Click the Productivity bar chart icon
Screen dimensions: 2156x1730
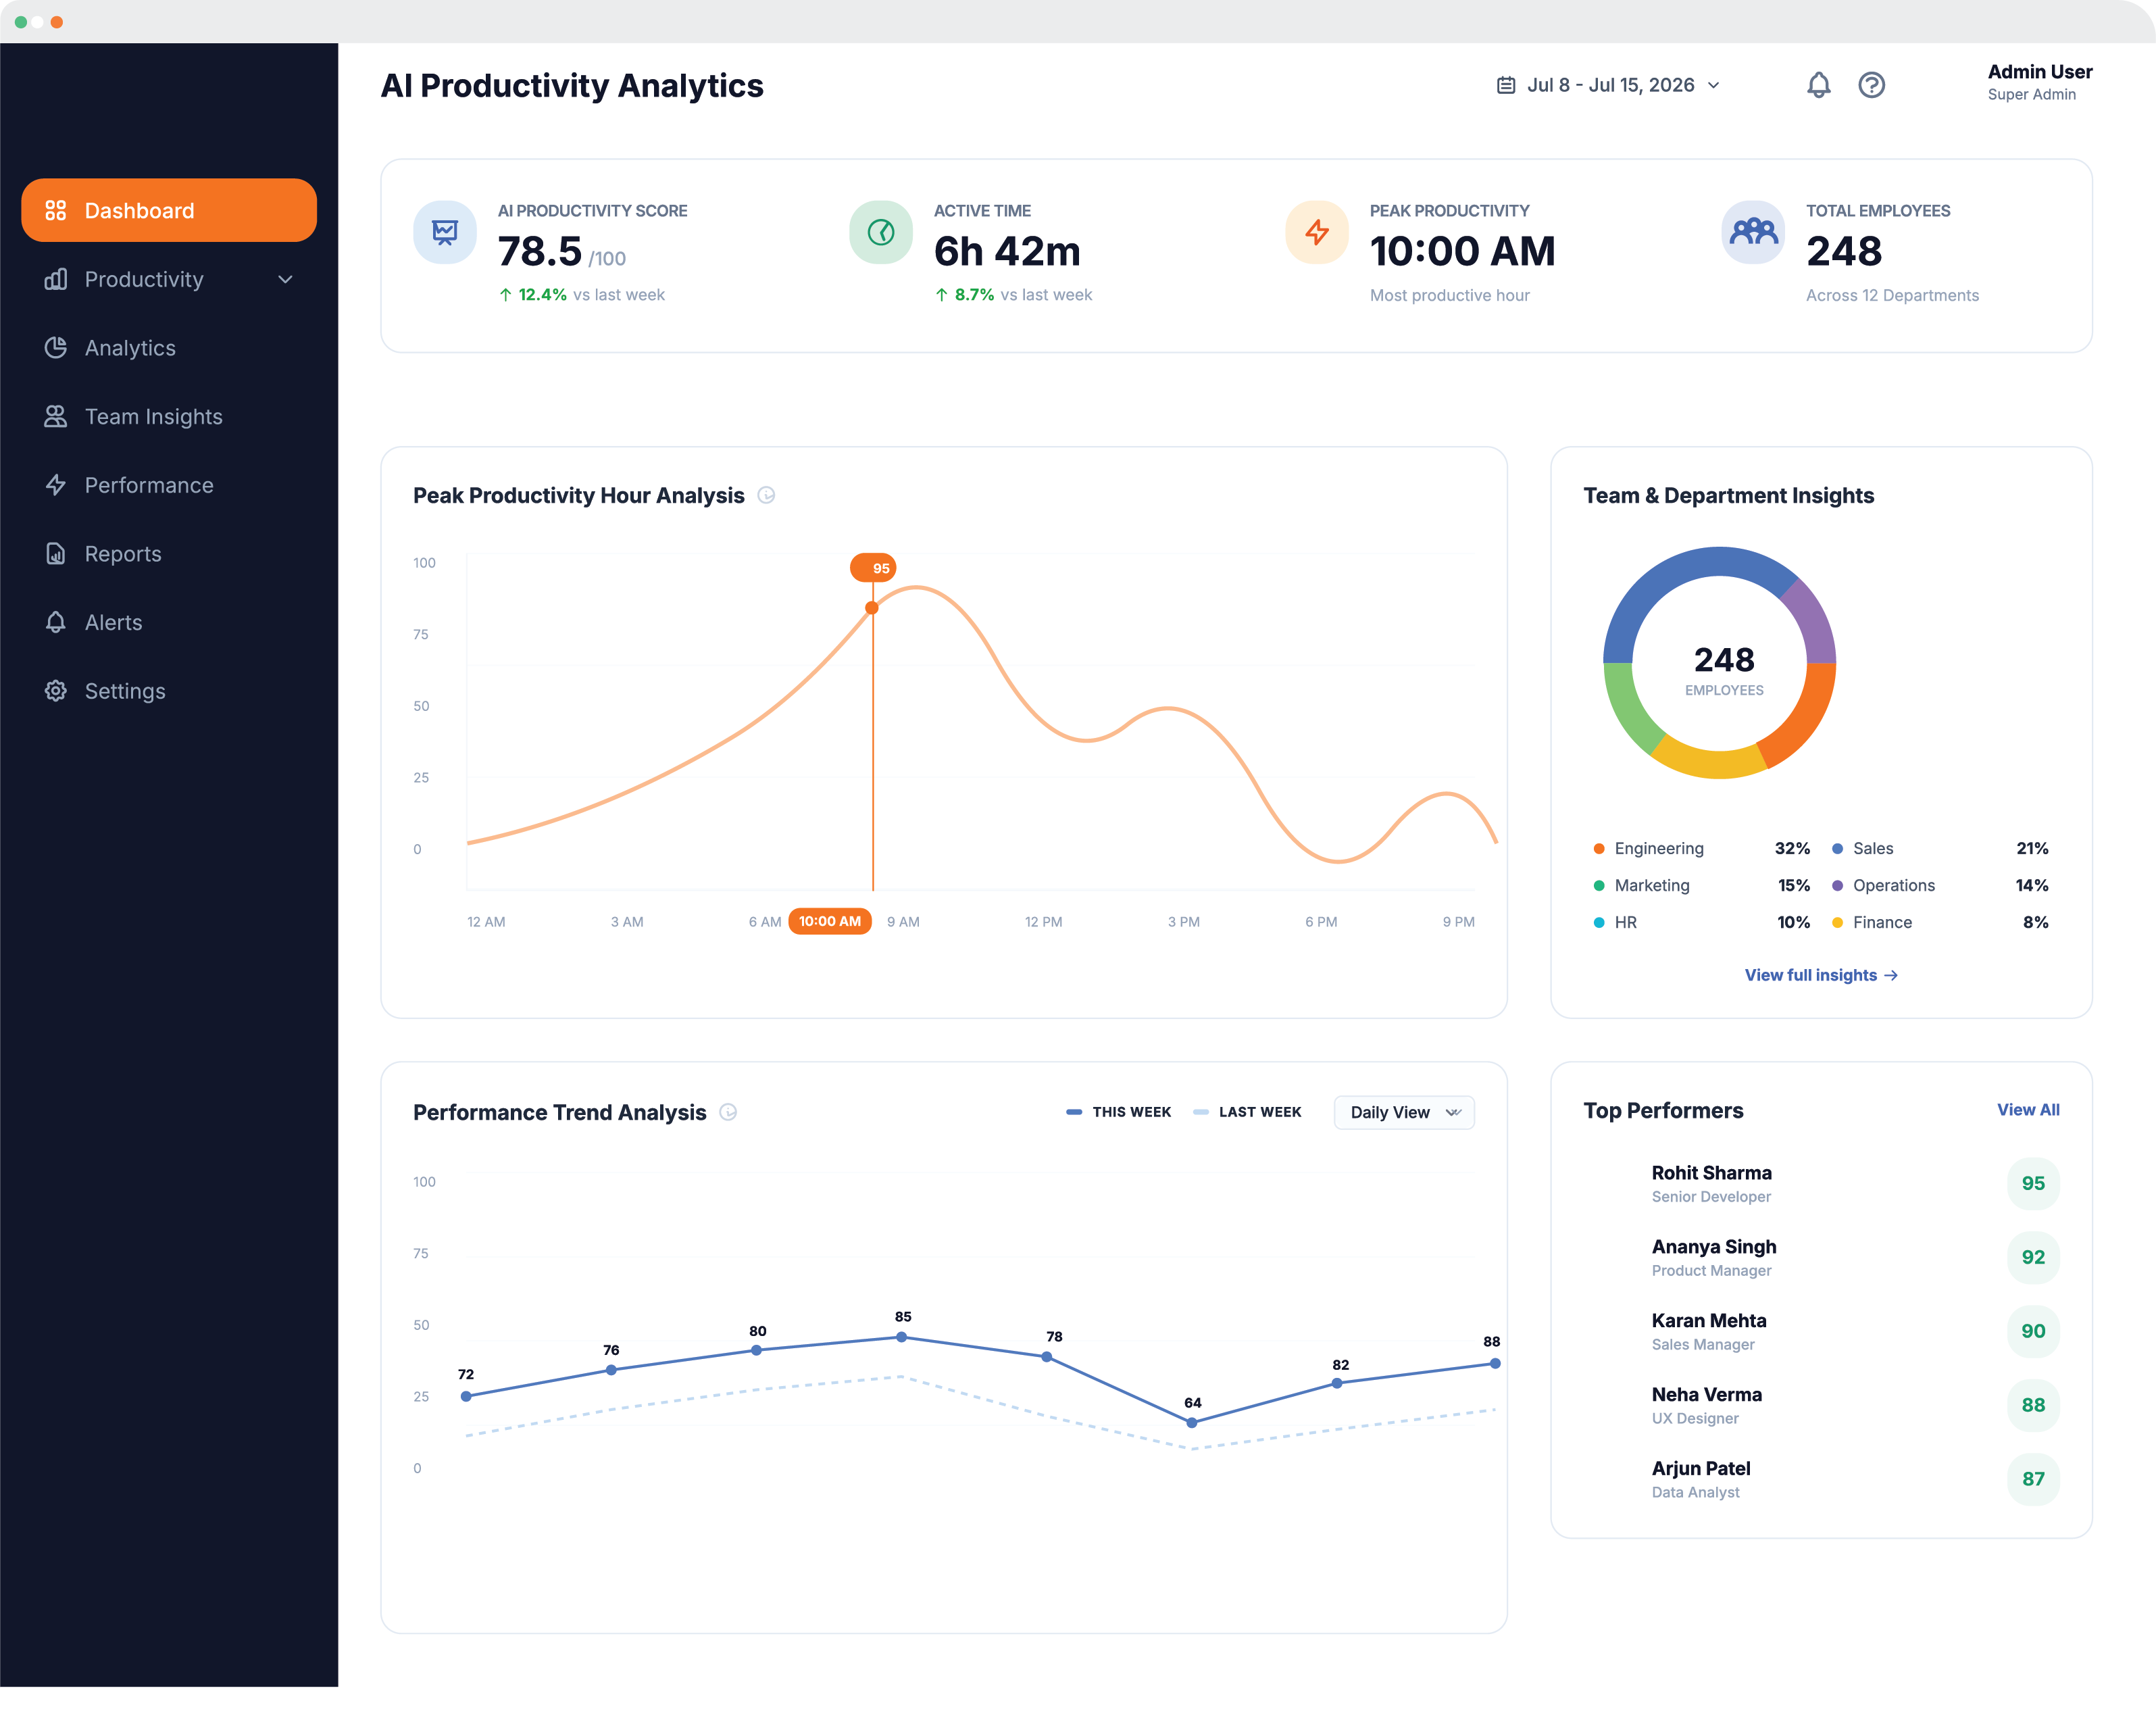56,279
